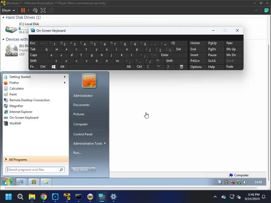The height and width of the screenshot is (203, 271).
Task: Click the up arrow key on On-Screen Keyboard
Action: coord(158,61)
